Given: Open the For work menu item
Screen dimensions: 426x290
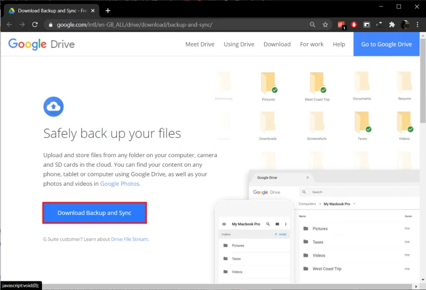Looking at the screenshot, I should pos(312,44).
